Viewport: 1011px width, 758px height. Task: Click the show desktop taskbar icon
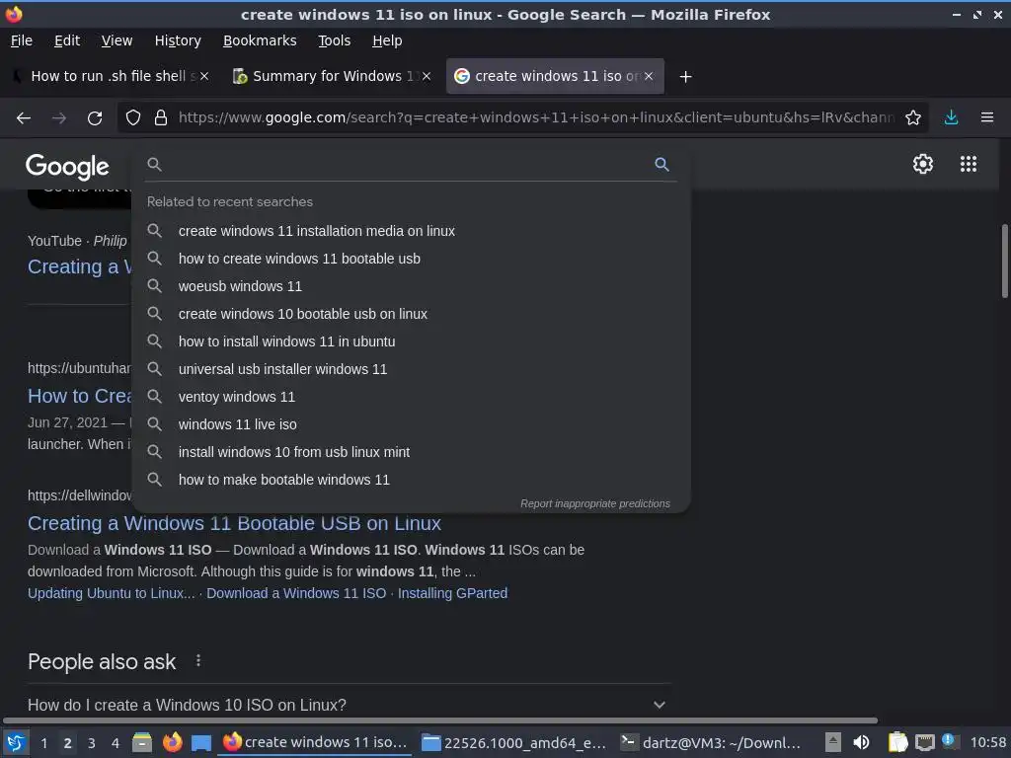[x=201, y=742]
